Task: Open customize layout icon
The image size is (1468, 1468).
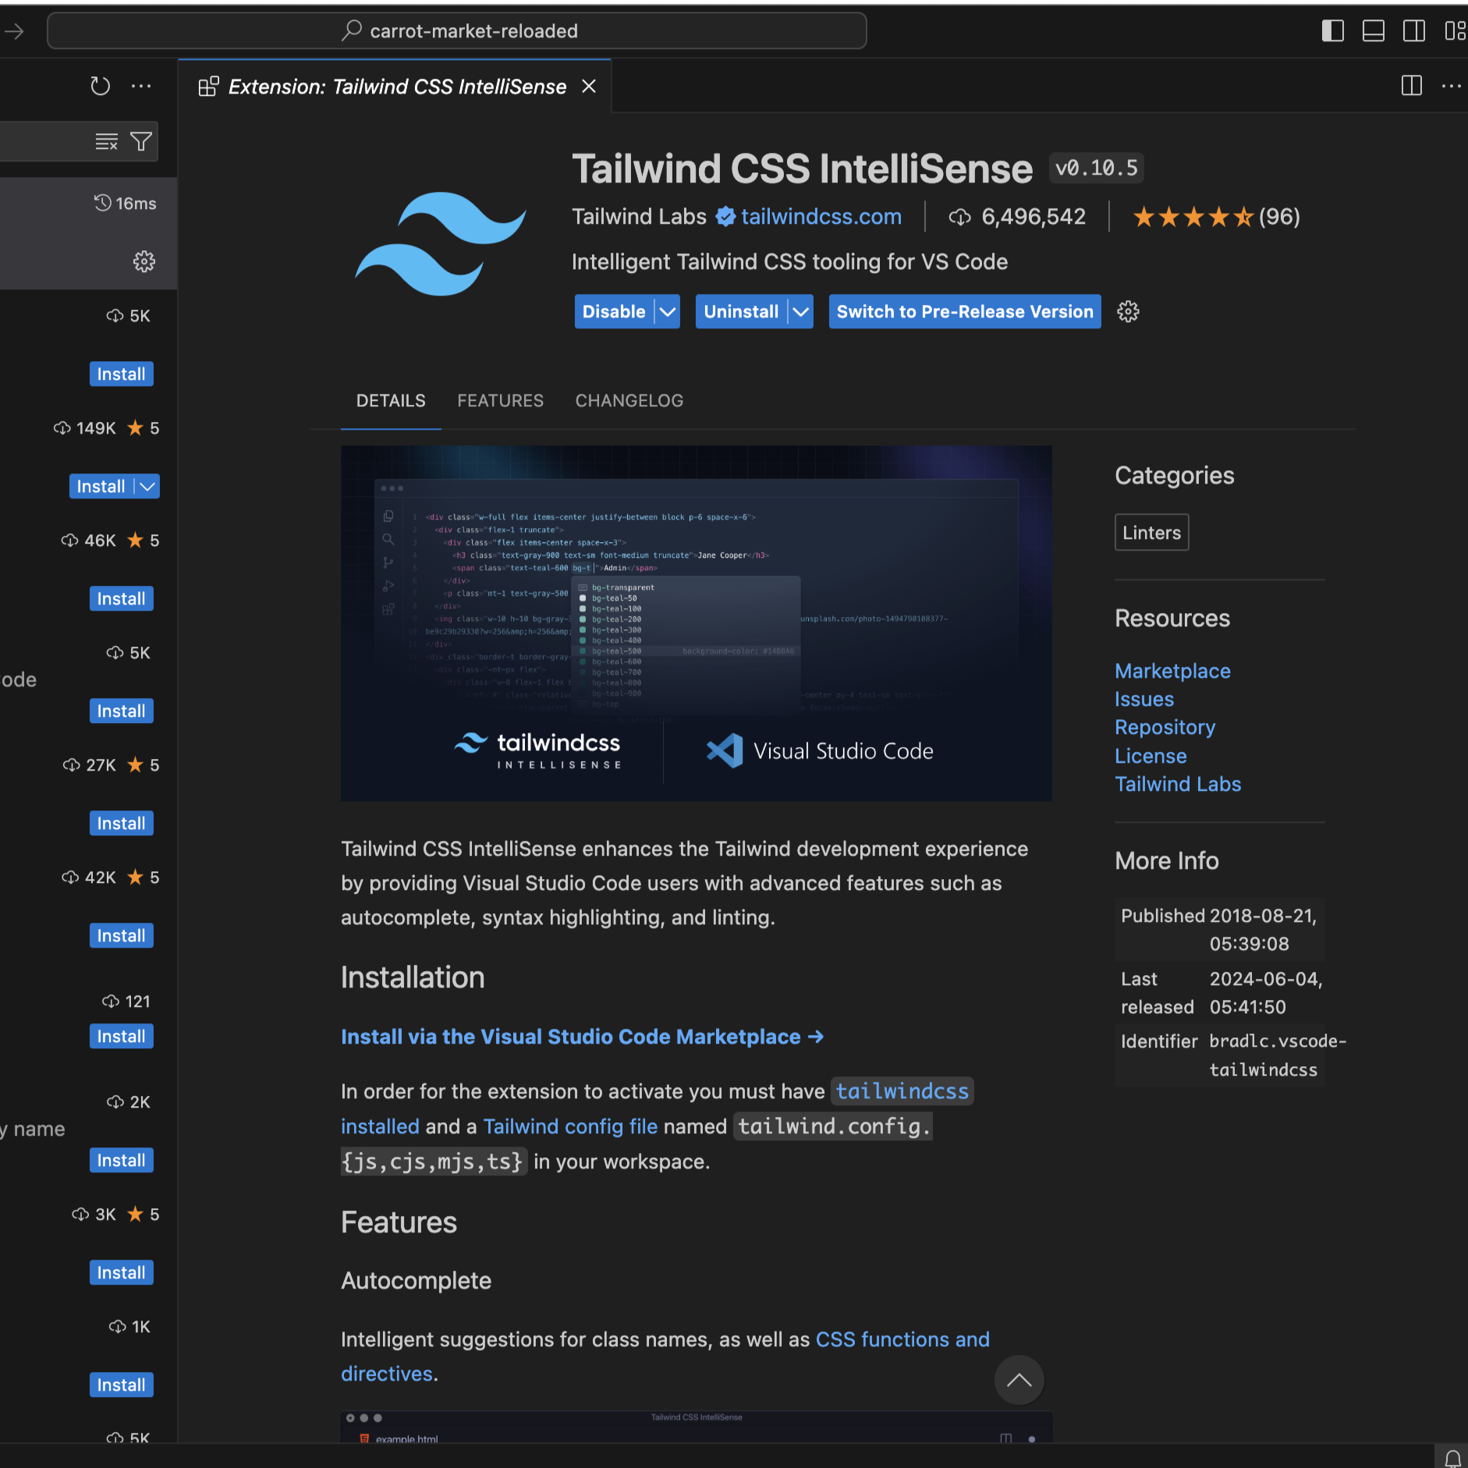Action: 1456,31
